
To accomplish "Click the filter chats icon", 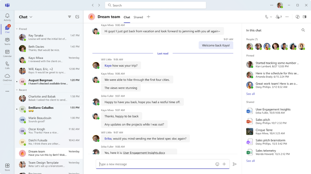I will [69, 17].
